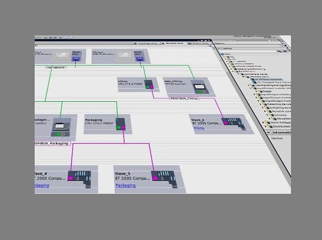Click the blue WinCC port on Client_1
The height and width of the screenshot is (240, 322).
click(x=76, y=59)
